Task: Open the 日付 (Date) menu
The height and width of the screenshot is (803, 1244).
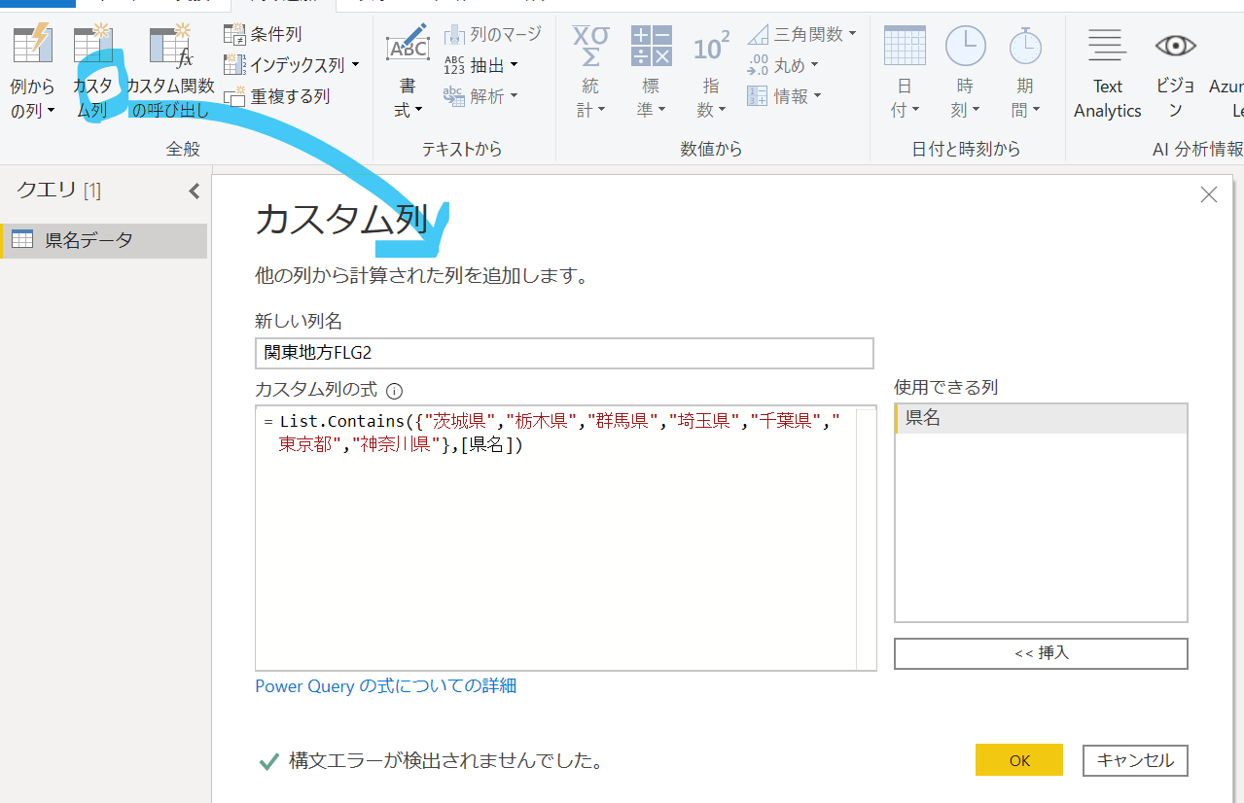Action: coord(905,73)
